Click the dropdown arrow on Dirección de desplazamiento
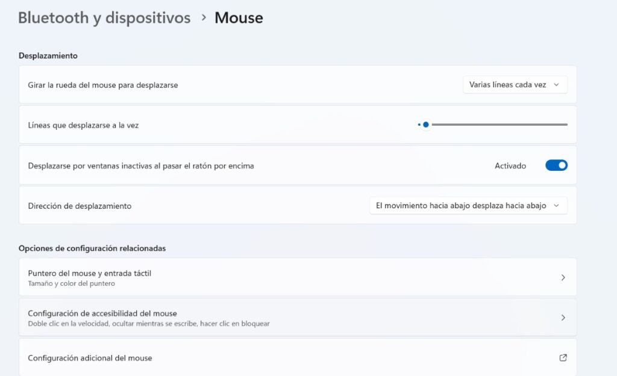The height and width of the screenshot is (376, 617). pyautogui.click(x=556, y=205)
